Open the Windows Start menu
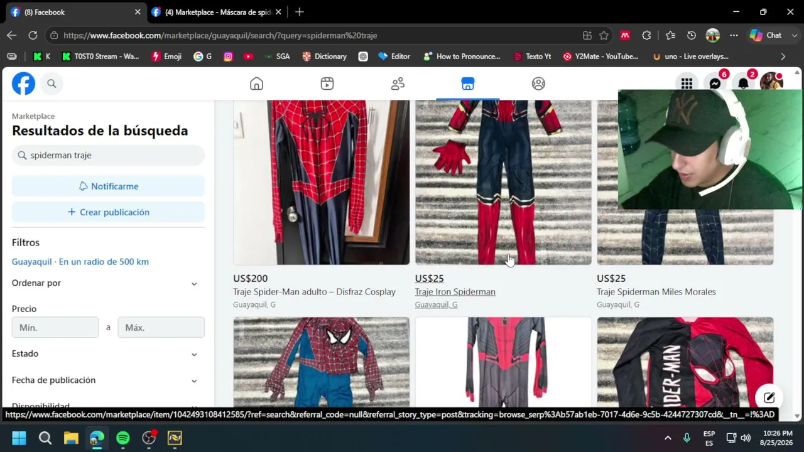 (x=19, y=438)
